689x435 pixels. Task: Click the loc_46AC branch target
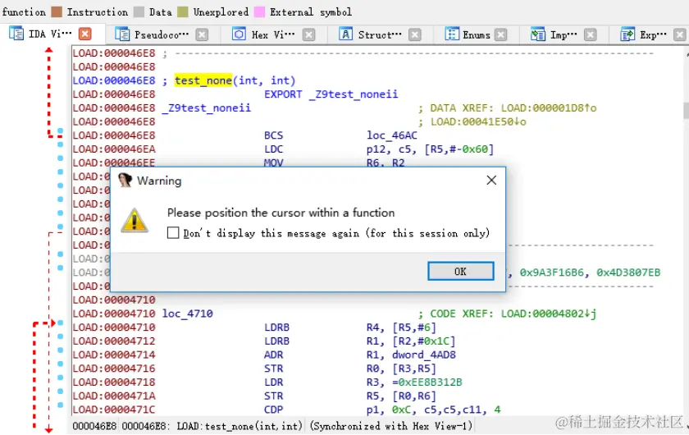[391, 135]
